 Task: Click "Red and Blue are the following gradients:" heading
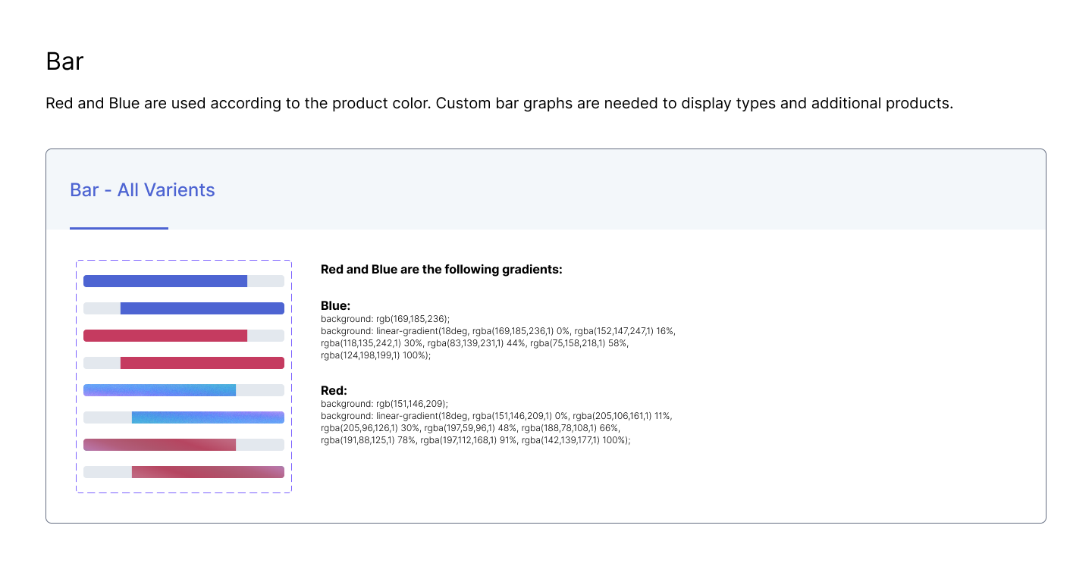tap(441, 269)
